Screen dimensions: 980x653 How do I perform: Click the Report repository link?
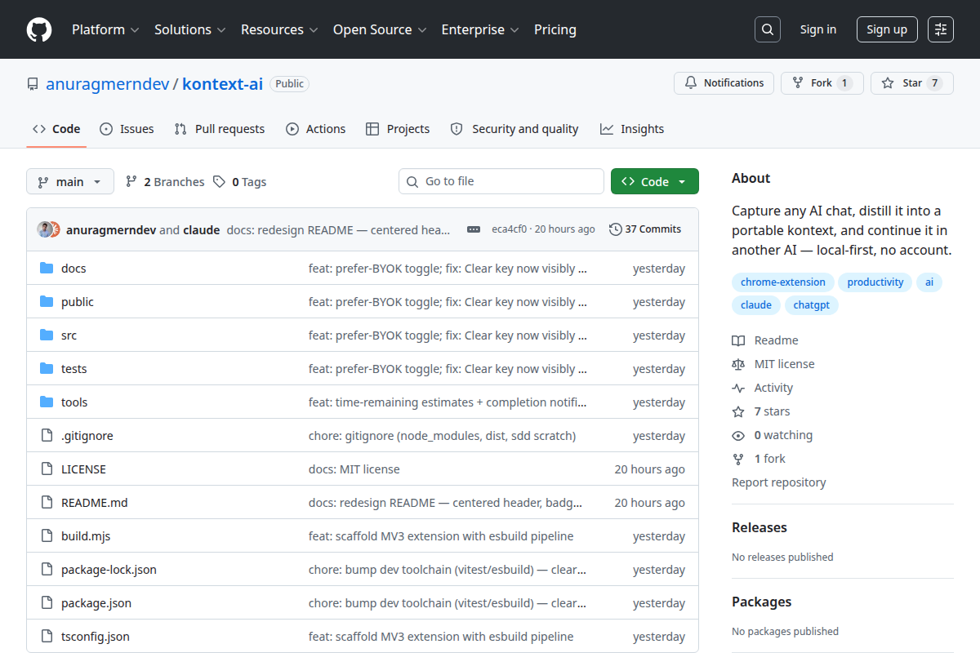click(x=779, y=482)
